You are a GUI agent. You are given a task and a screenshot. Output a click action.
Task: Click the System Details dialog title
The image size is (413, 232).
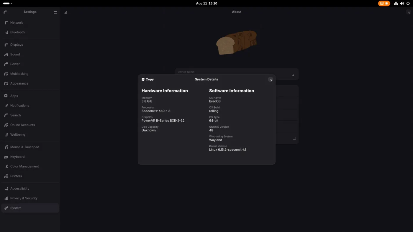206,80
